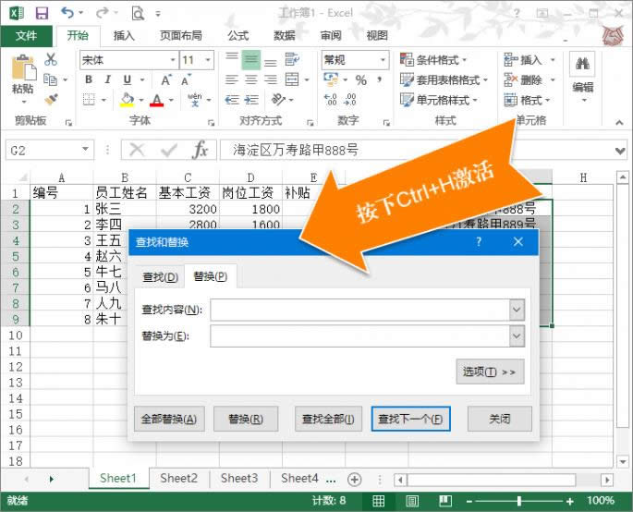633x512 pixels.
Task: Click the 替换为 input field
Action: point(359,335)
